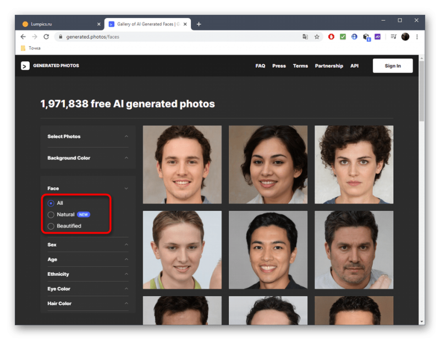Click the NEW badge beside Natural
The height and width of the screenshot is (340, 440).
(84, 215)
